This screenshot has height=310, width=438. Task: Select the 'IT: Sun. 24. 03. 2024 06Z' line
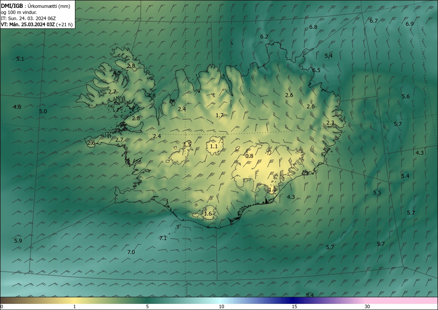(x=28, y=18)
